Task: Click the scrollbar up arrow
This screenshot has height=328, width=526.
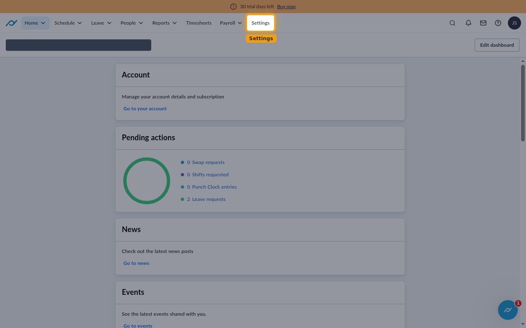Action: point(523,61)
